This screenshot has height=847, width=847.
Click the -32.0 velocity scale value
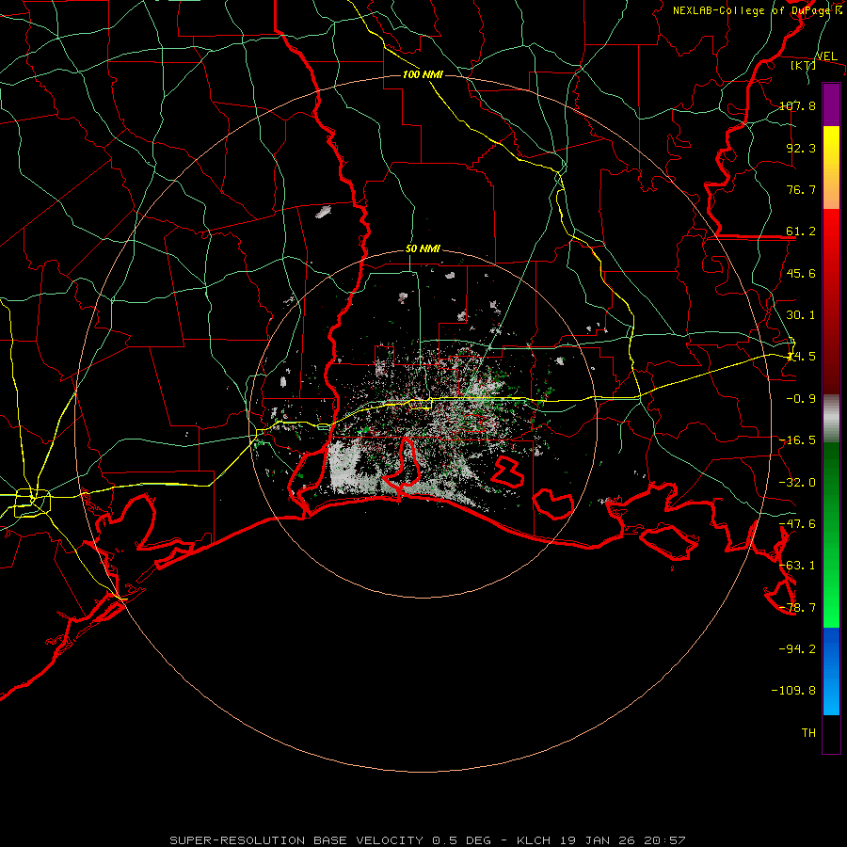coord(798,483)
